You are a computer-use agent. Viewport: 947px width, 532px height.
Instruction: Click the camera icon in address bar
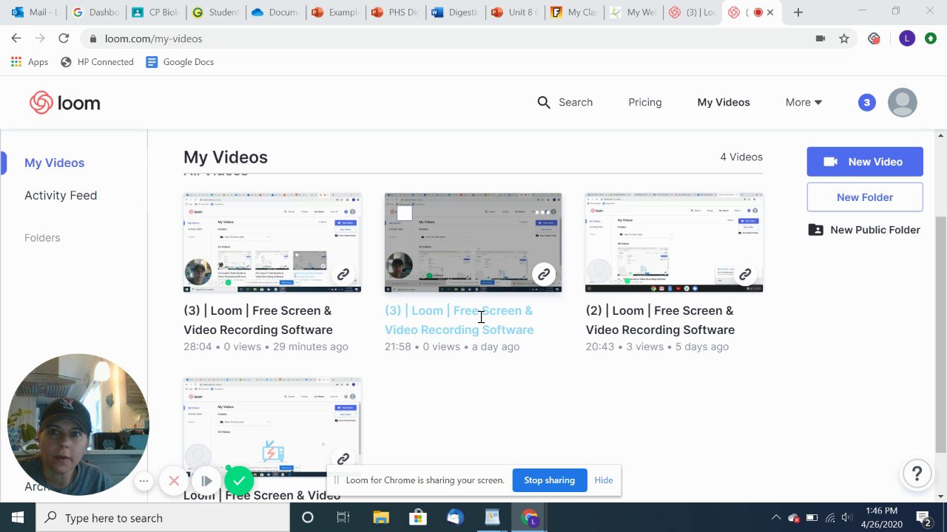820,38
